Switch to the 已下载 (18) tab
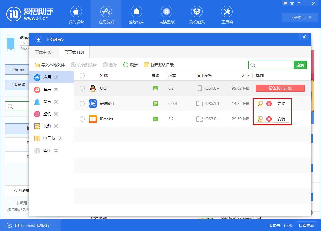The width and height of the screenshot is (321, 231). 74,52
